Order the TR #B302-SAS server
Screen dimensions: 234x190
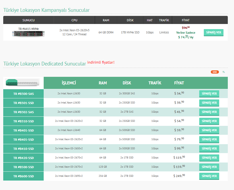click(209, 112)
